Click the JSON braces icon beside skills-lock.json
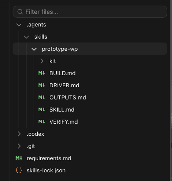 pyautogui.click(x=19, y=170)
